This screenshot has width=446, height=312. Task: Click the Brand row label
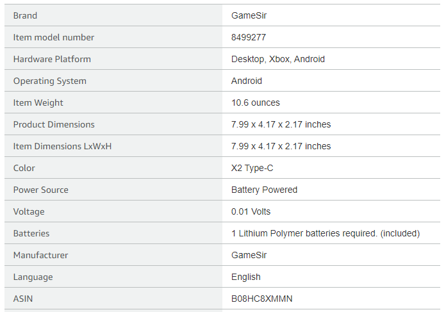(x=25, y=15)
